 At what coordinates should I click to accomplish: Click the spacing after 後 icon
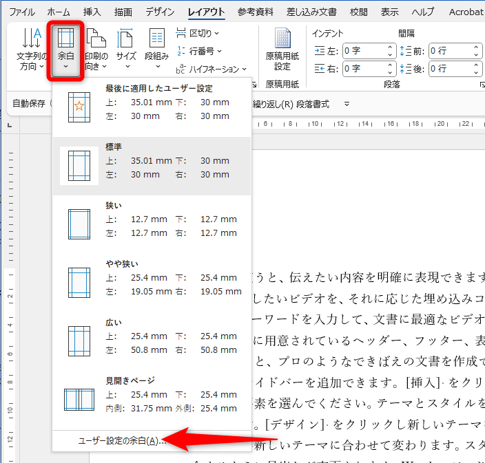(x=406, y=69)
